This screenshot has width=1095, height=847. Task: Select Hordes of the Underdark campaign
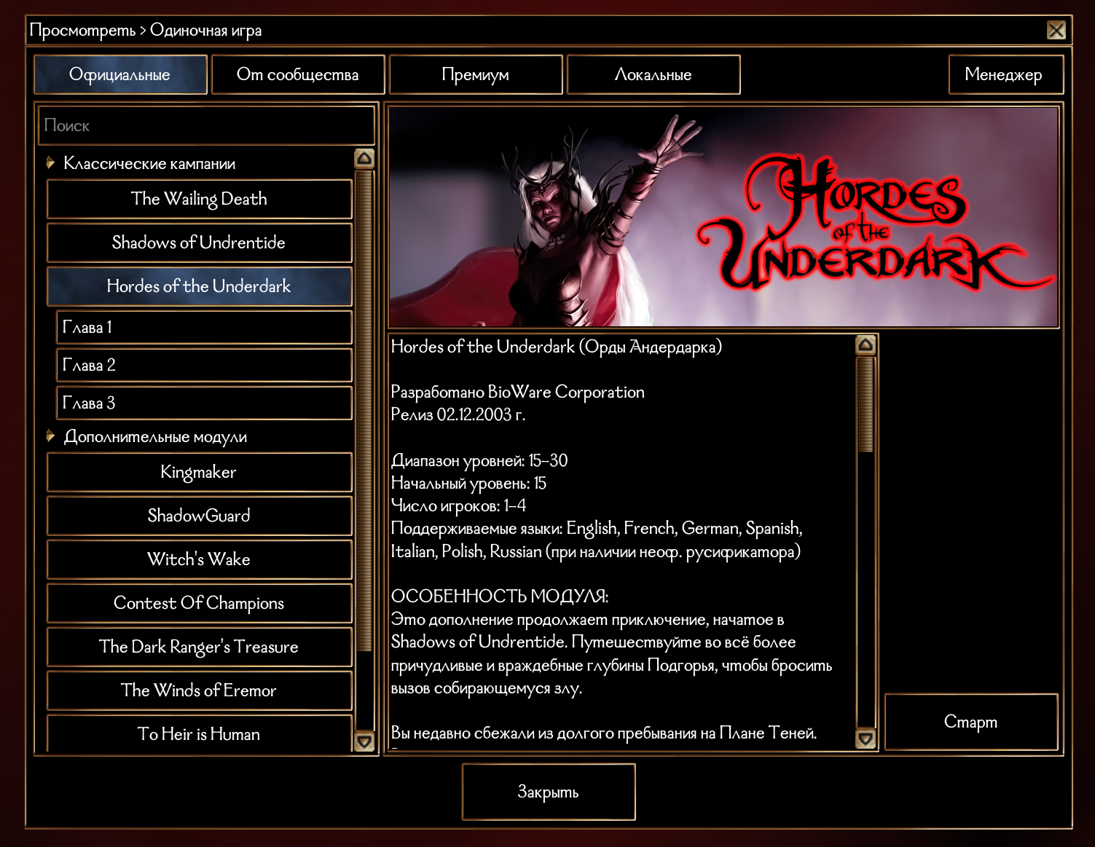coord(199,286)
